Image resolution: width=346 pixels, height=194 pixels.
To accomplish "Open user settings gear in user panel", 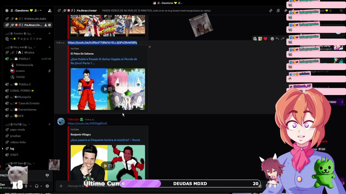I will (47, 186).
